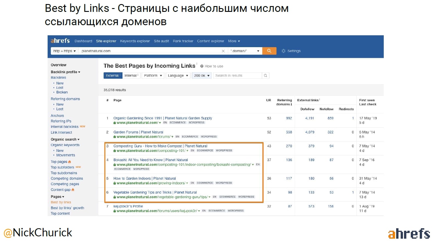
Task: Open the 200 ok status filter
Action: click(201, 76)
